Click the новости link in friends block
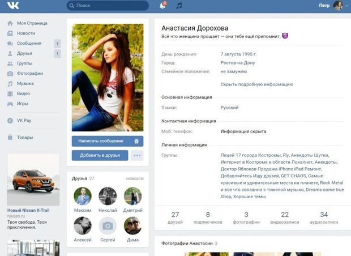 (135, 178)
